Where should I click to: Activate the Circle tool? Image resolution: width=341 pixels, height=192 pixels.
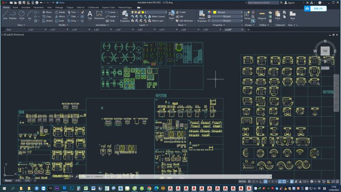(22, 14)
